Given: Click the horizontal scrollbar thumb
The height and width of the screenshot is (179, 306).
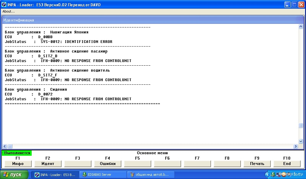Looking at the screenshot, I should (10, 146).
